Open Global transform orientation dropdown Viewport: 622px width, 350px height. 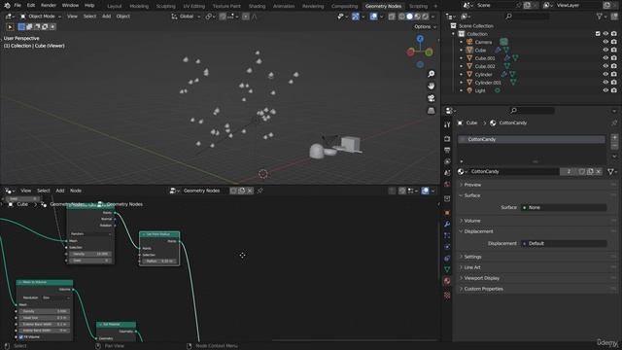coord(186,17)
